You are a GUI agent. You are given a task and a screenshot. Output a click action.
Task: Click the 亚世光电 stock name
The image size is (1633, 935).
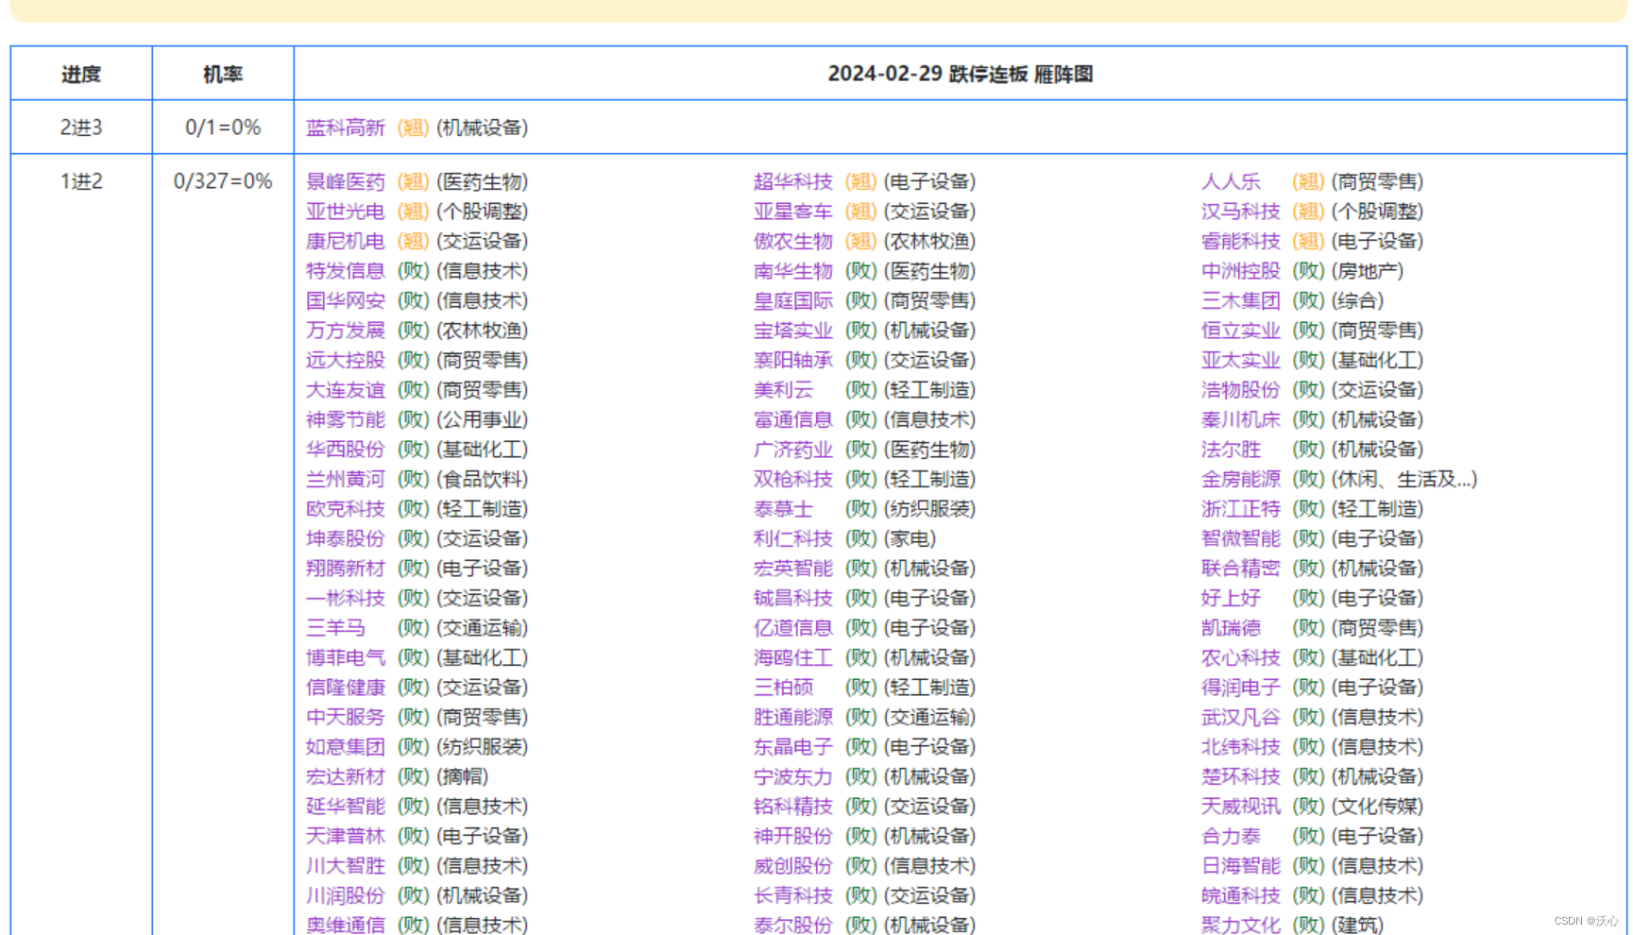tap(346, 212)
